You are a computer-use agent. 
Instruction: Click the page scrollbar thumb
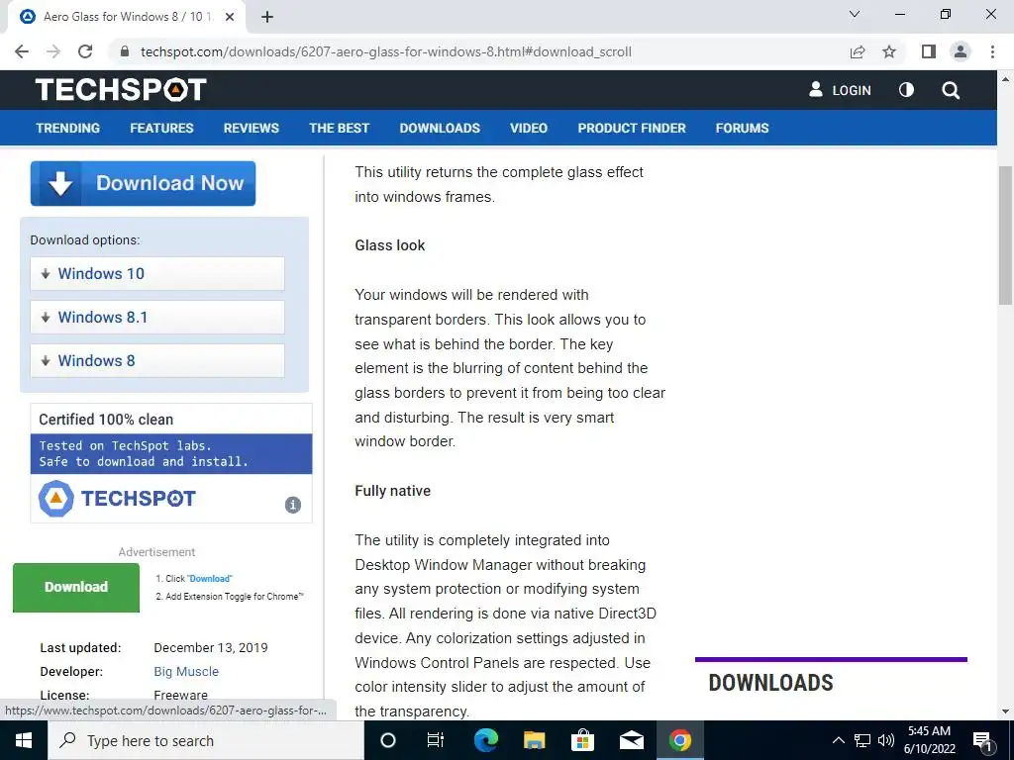click(1005, 235)
